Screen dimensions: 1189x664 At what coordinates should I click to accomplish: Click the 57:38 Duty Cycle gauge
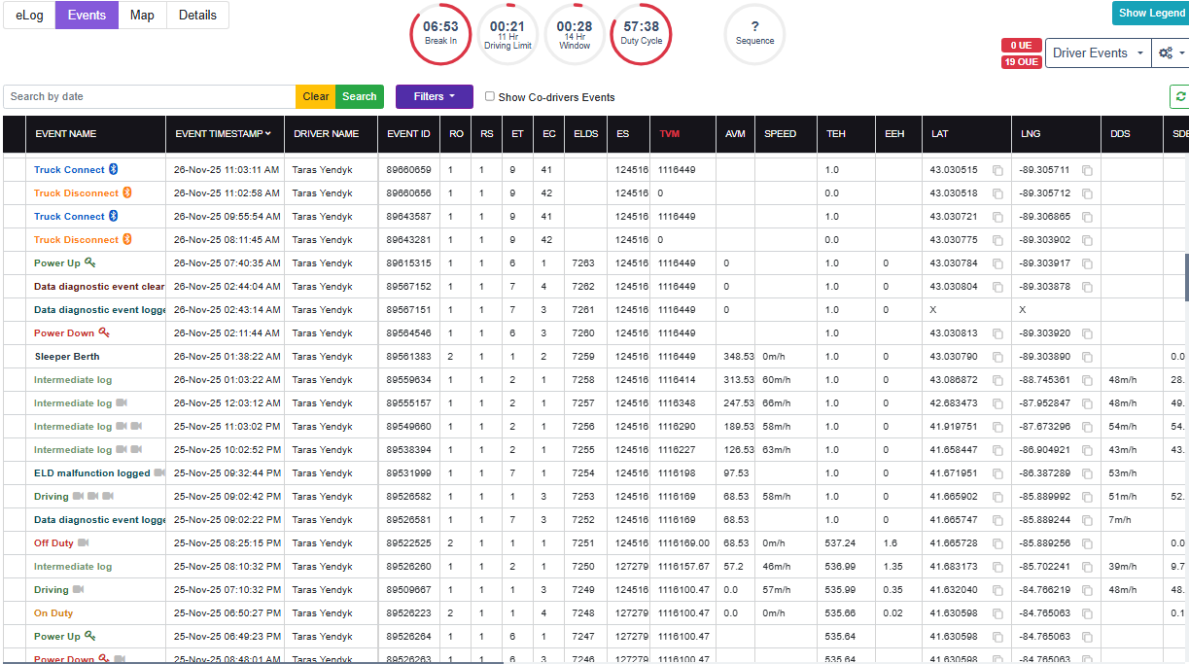point(641,34)
